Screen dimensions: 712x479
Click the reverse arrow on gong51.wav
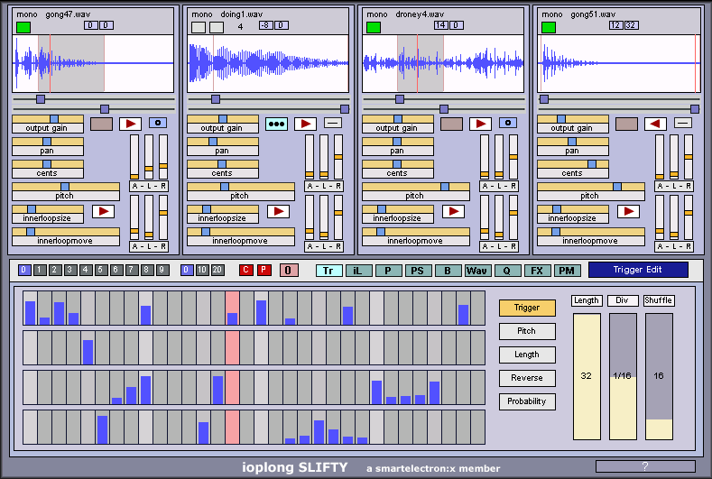[x=656, y=123]
